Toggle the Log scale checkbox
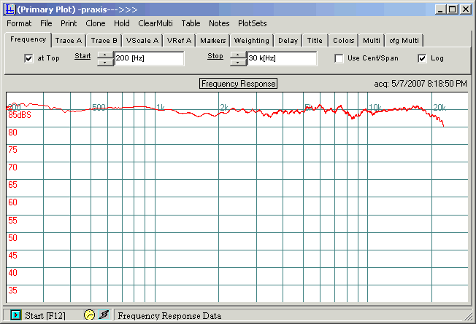Image resolution: width=476 pixels, height=324 pixels. (423, 58)
